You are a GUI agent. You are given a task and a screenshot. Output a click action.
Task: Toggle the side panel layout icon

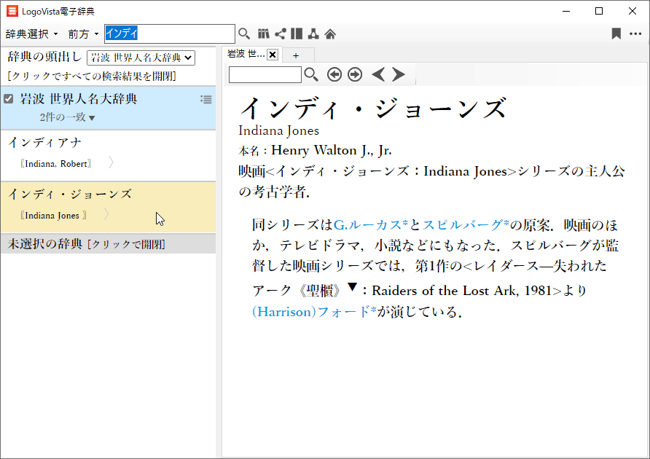pos(297,34)
